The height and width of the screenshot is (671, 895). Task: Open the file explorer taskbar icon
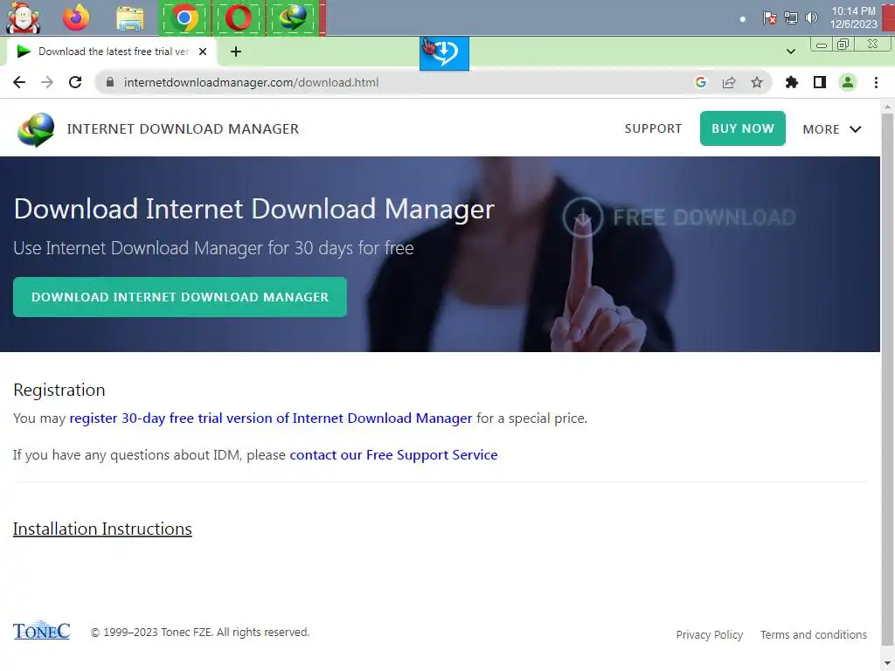click(130, 18)
